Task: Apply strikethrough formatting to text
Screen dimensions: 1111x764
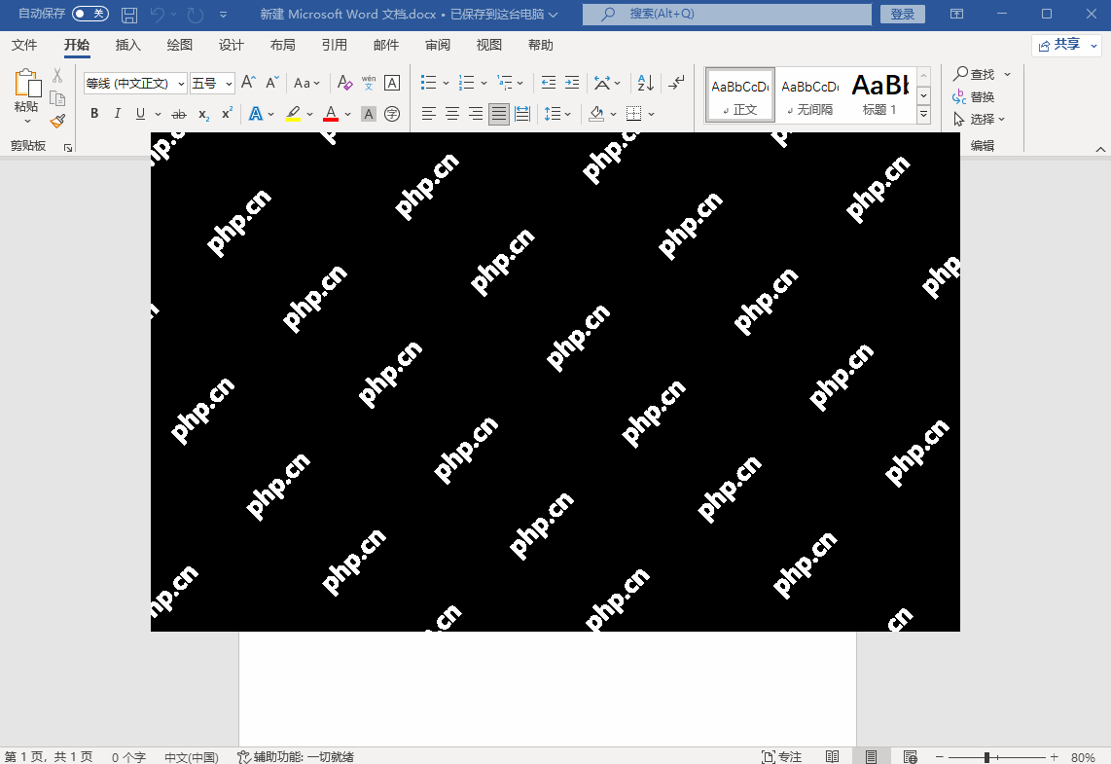Action: point(178,114)
